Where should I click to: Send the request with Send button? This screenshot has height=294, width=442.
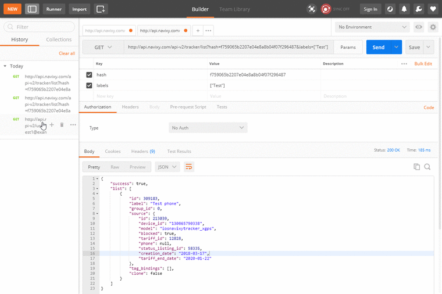[x=378, y=47]
